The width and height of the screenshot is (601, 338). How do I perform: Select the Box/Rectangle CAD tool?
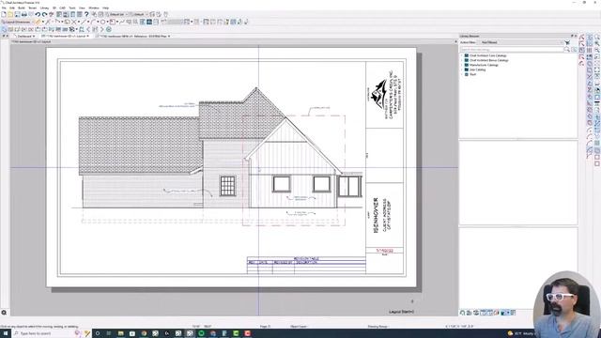pos(113,22)
